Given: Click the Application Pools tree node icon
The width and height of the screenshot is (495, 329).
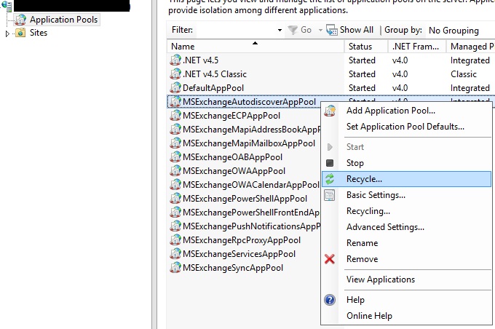Looking at the screenshot, I should [x=20, y=20].
